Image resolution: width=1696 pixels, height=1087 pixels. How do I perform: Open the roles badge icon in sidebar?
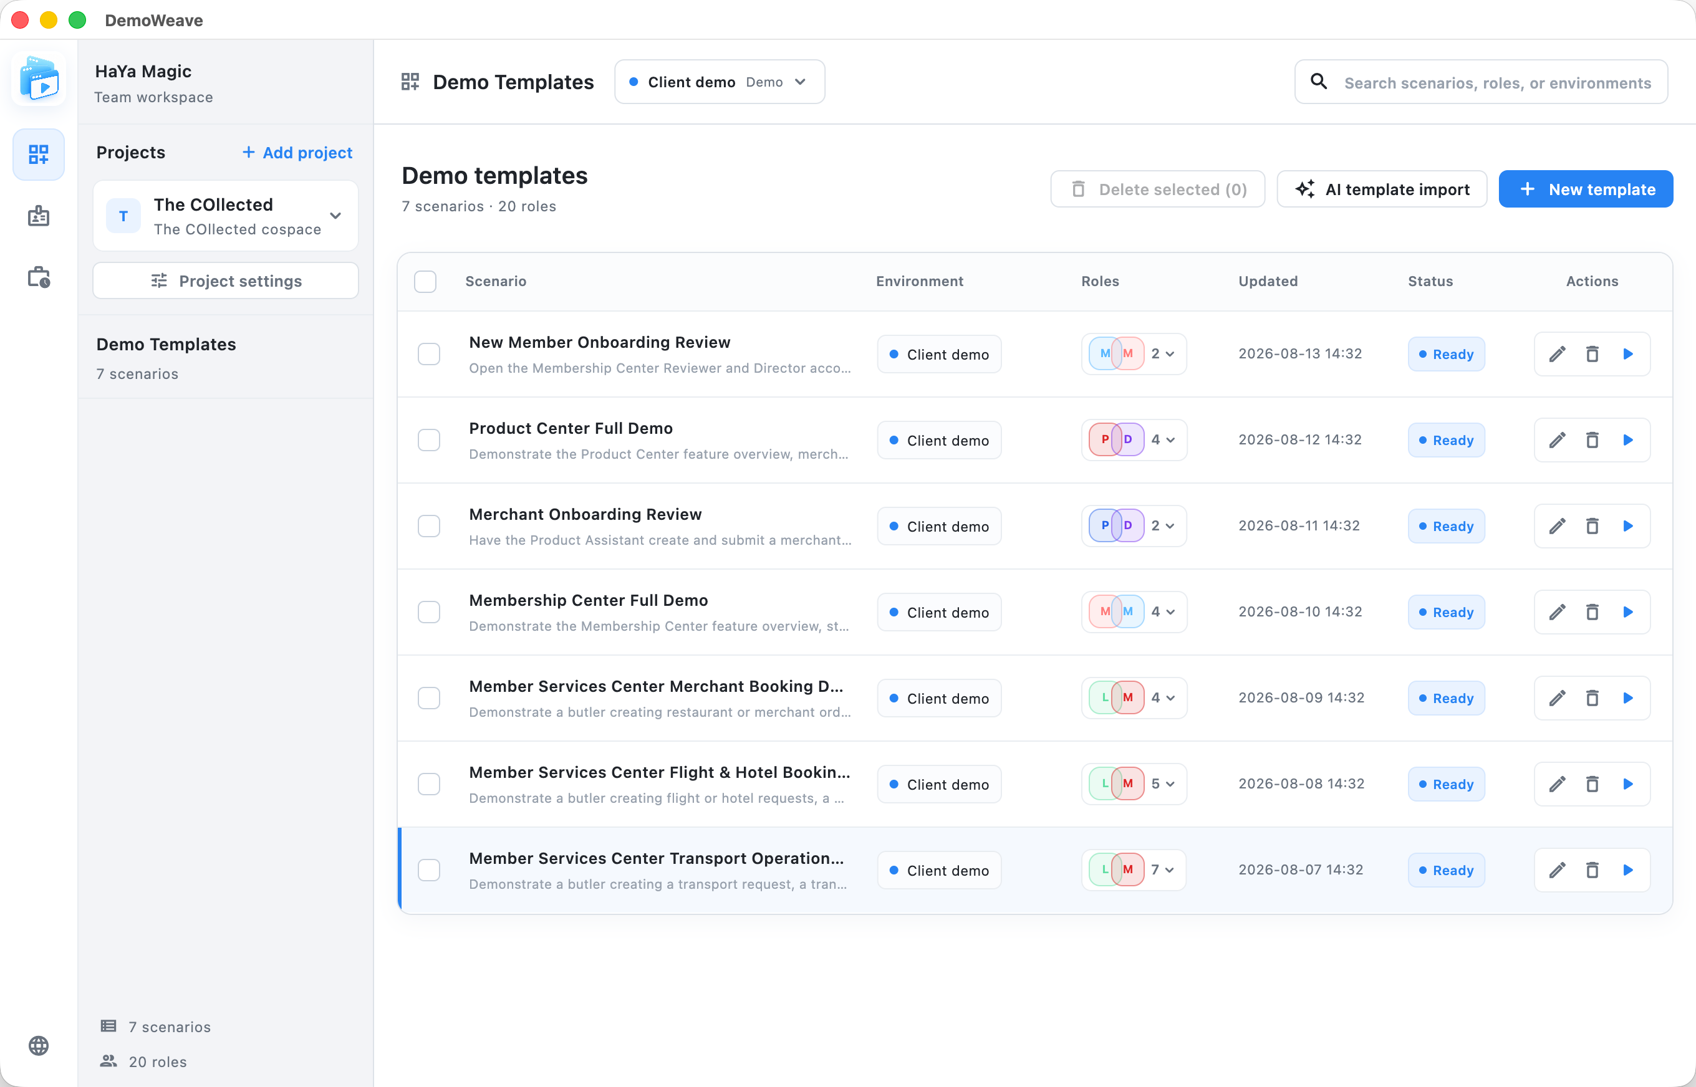(x=39, y=216)
